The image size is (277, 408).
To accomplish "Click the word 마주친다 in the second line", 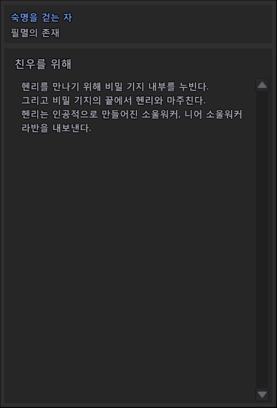I will [186, 101].
